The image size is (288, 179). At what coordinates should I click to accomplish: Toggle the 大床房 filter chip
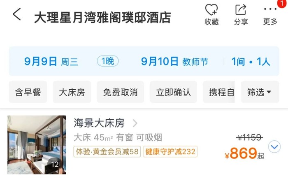pos(72,92)
